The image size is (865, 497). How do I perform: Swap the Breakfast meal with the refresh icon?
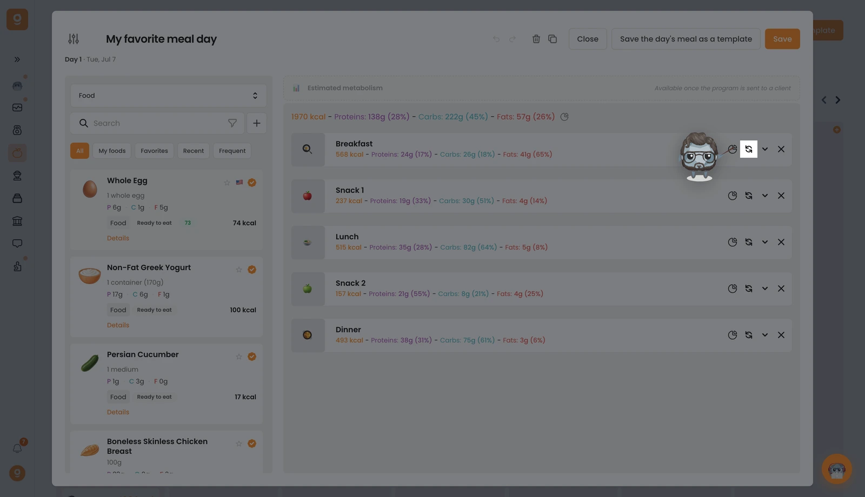(x=749, y=149)
